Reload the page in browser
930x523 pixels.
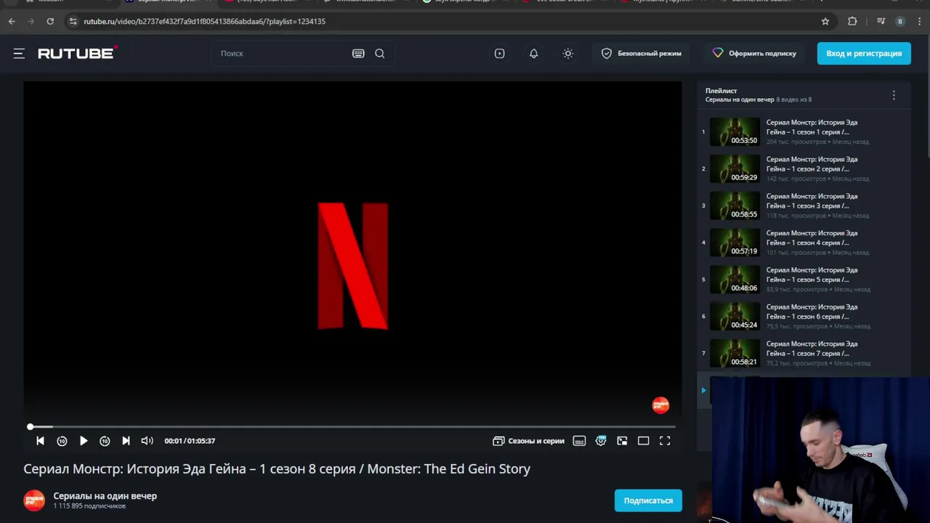[x=50, y=21]
